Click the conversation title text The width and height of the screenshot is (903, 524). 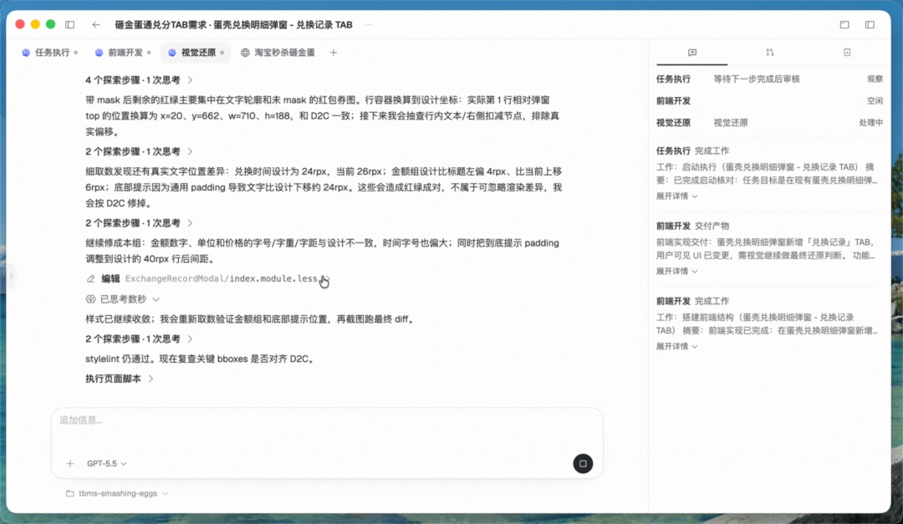point(233,25)
